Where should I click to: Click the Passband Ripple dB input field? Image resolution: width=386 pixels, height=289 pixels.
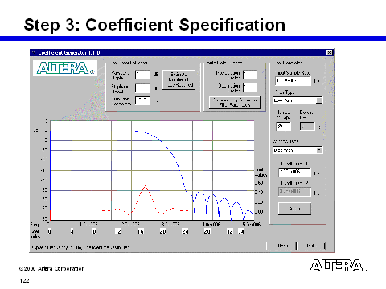(x=142, y=75)
